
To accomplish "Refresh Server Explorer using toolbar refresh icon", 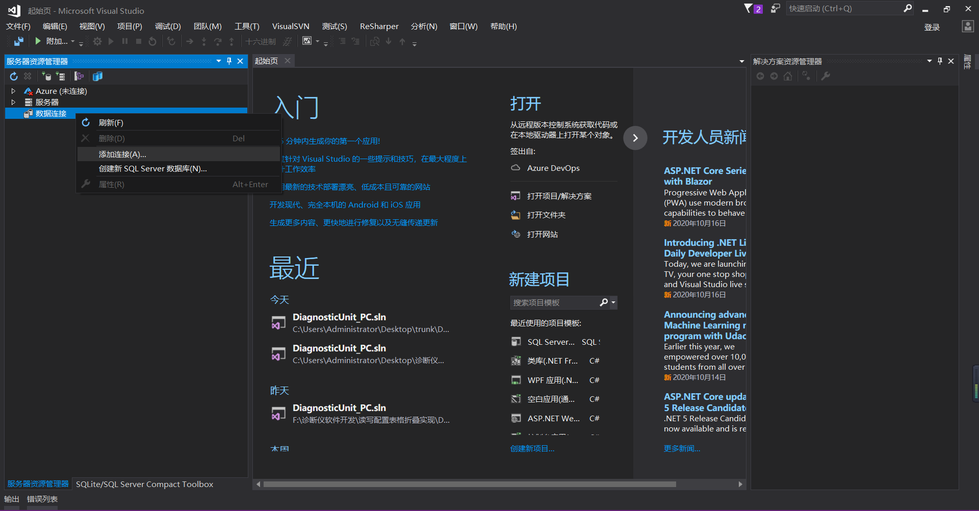I will click(x=14, y=76).
